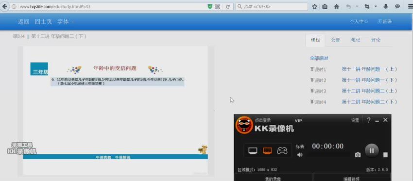Click 回主页 in the blue header
The height and width of the screenshot is (181, 413).
43,22
